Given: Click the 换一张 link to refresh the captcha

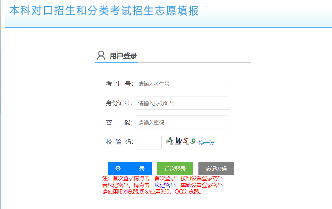Looking at the screenshot, I should (206, 143).
